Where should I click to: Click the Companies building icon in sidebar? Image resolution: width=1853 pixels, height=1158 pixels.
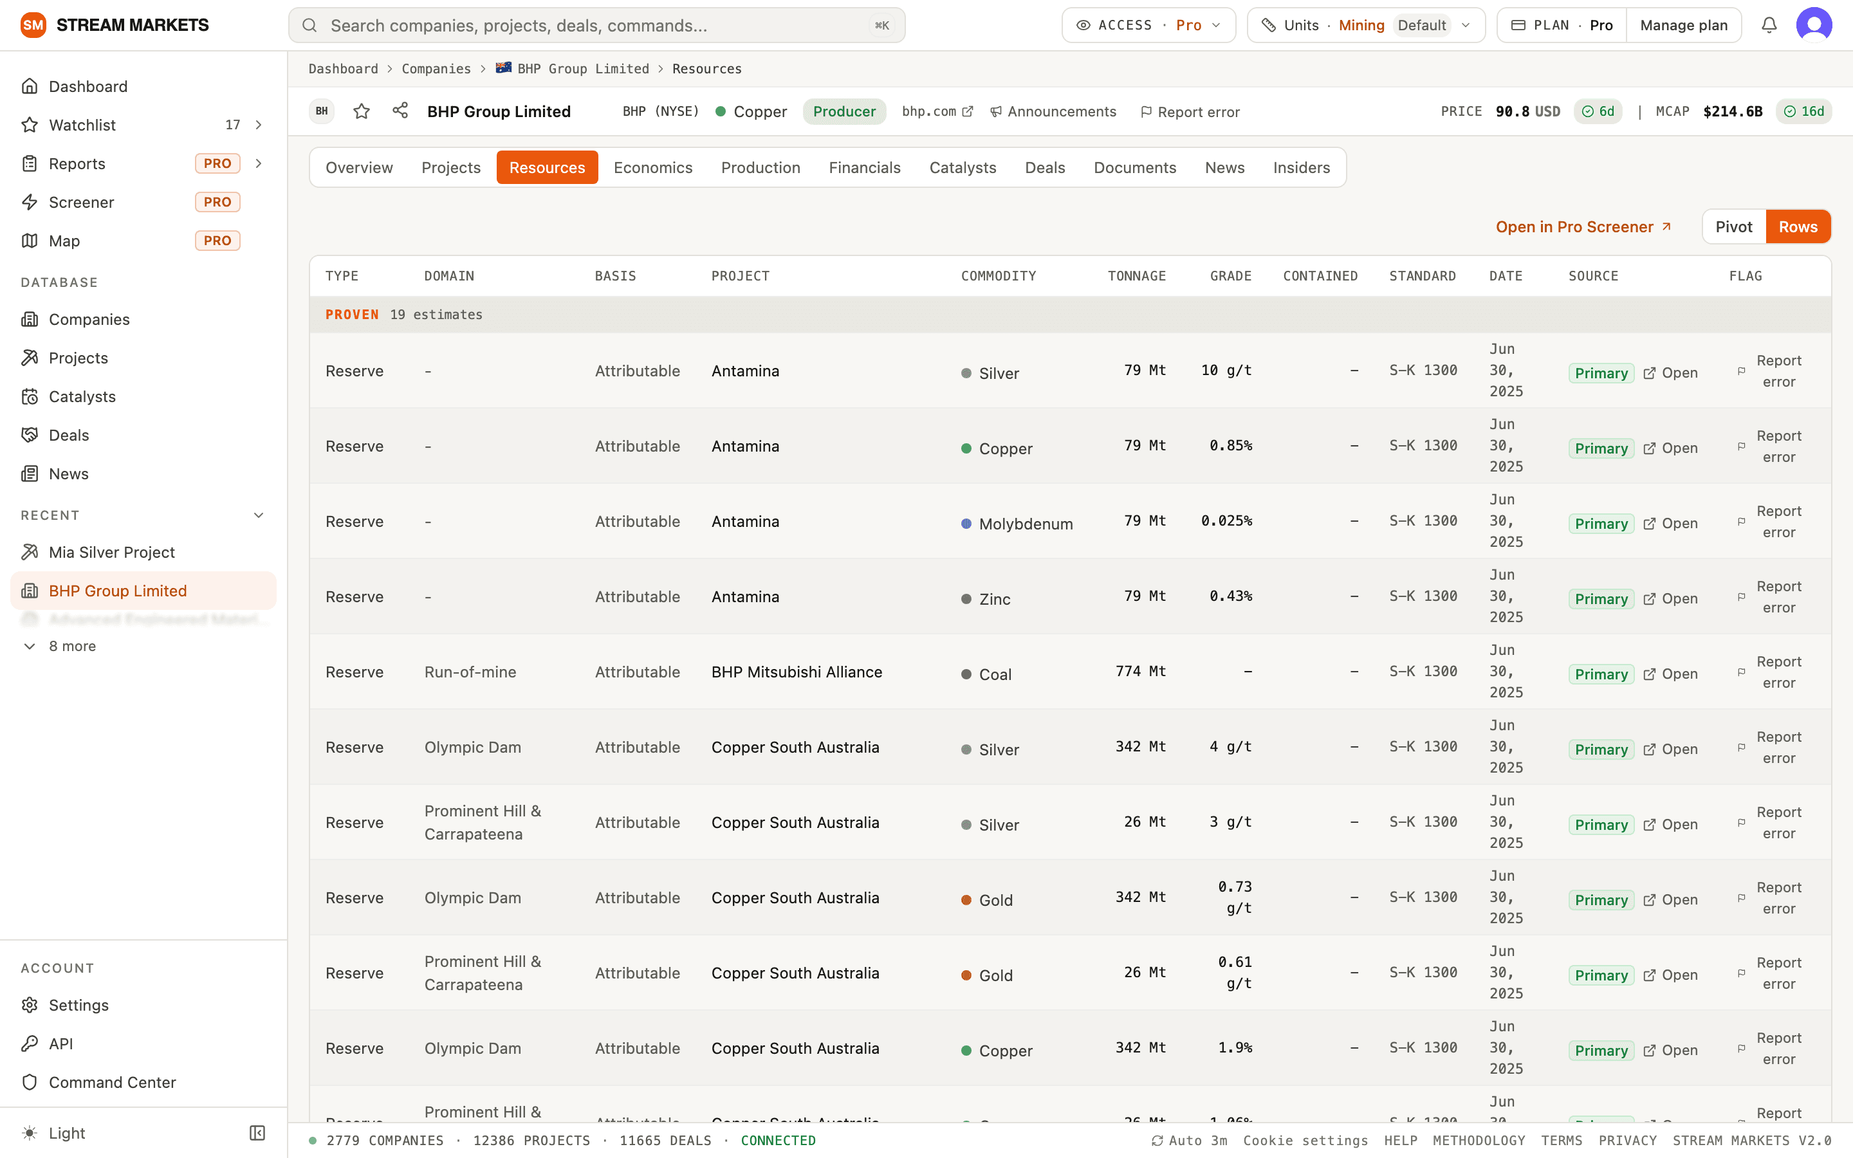pos(30,319)
